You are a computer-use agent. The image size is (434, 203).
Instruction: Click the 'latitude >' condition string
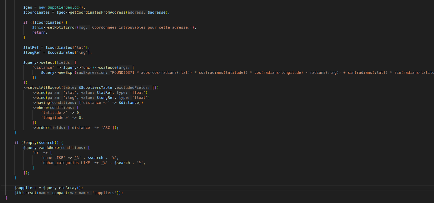coord(54,113)
